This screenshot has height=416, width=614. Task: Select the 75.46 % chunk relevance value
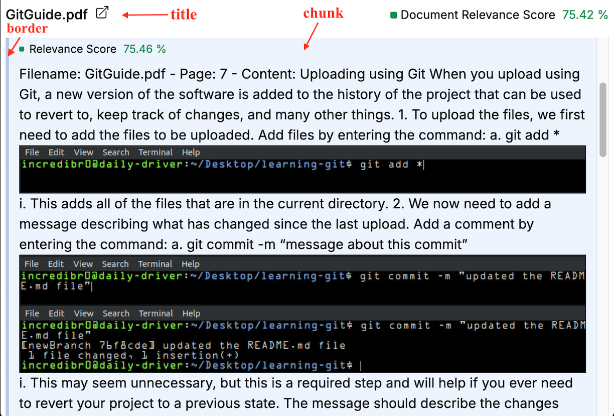[144, 49]
